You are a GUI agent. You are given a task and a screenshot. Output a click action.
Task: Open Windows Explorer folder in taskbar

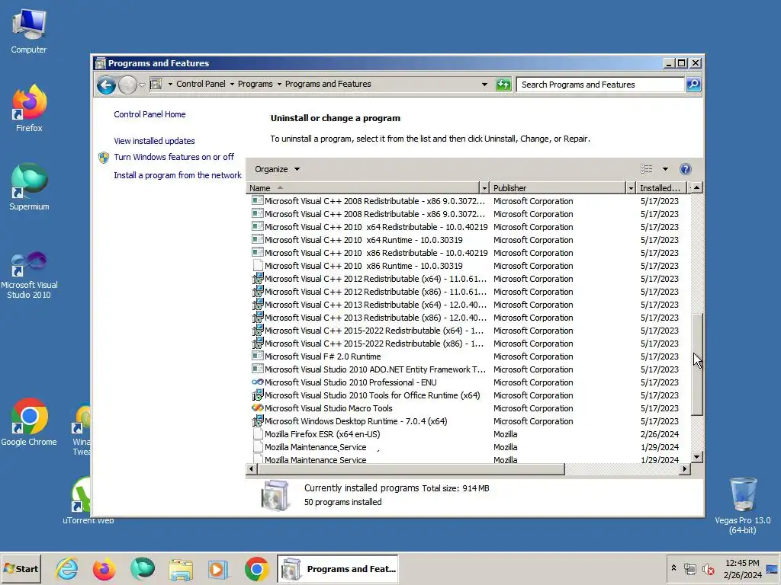point(180,569)
